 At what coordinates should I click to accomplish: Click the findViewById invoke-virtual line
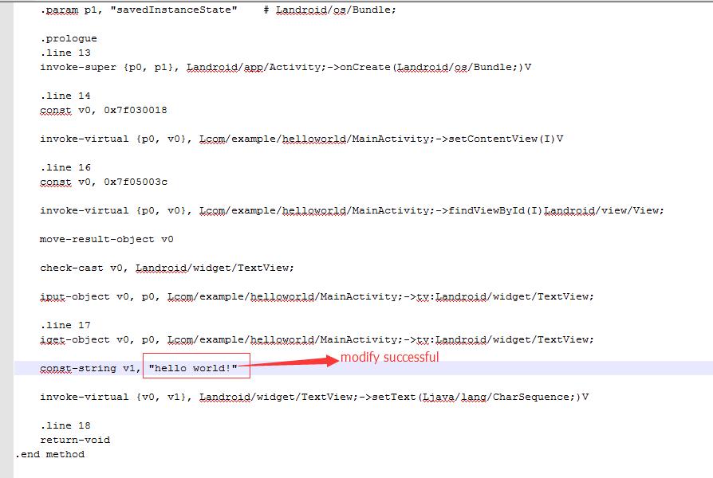click(x=352, y=211)
